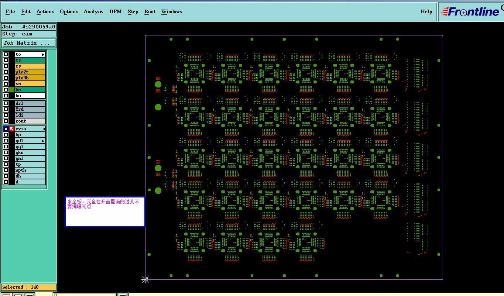Click the hand pointer icon on gd1 row

pyautogui.click(x=43, y=141)
